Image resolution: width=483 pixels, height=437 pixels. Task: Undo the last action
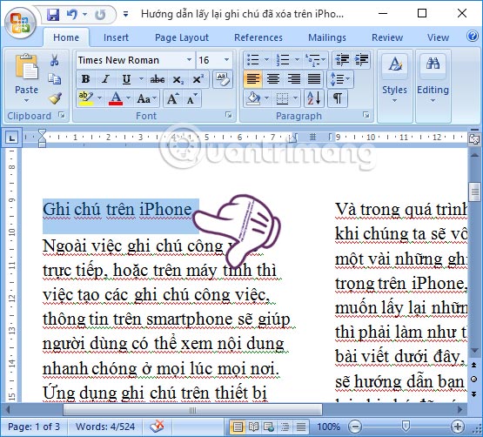[x=72, y=14]
